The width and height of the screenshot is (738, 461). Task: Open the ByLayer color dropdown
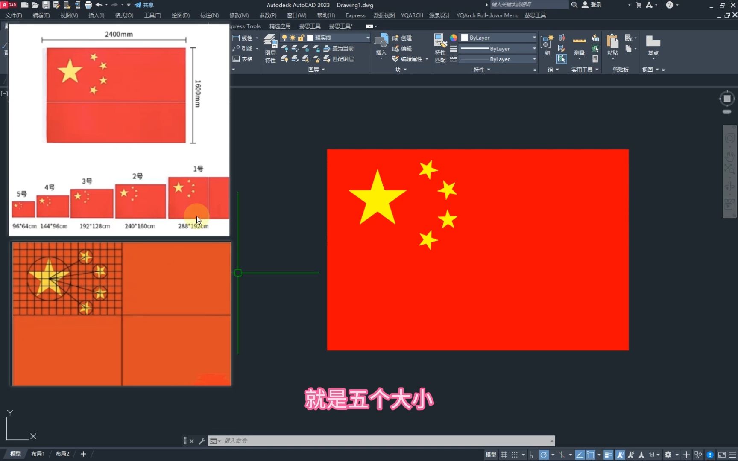coord(498,38)
